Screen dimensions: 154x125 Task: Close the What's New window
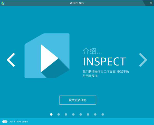pos(151,3)
